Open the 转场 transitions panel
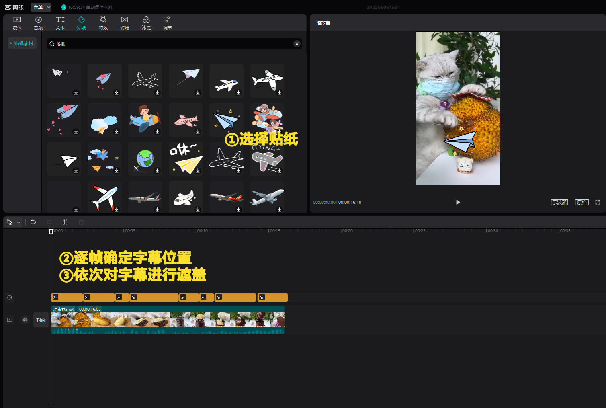 coord(124,22)
